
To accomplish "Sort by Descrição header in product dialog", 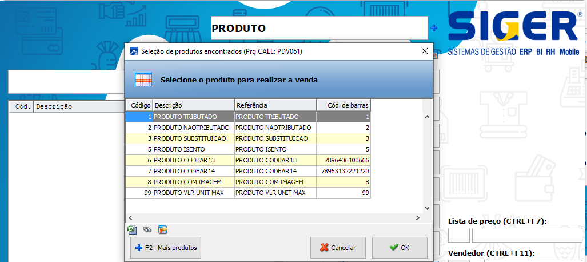I will (x=194, y=105).
